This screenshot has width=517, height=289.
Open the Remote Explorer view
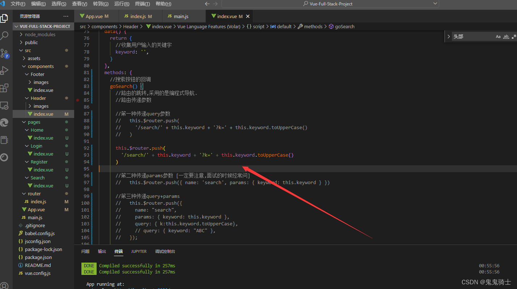[x=4, y=105]
